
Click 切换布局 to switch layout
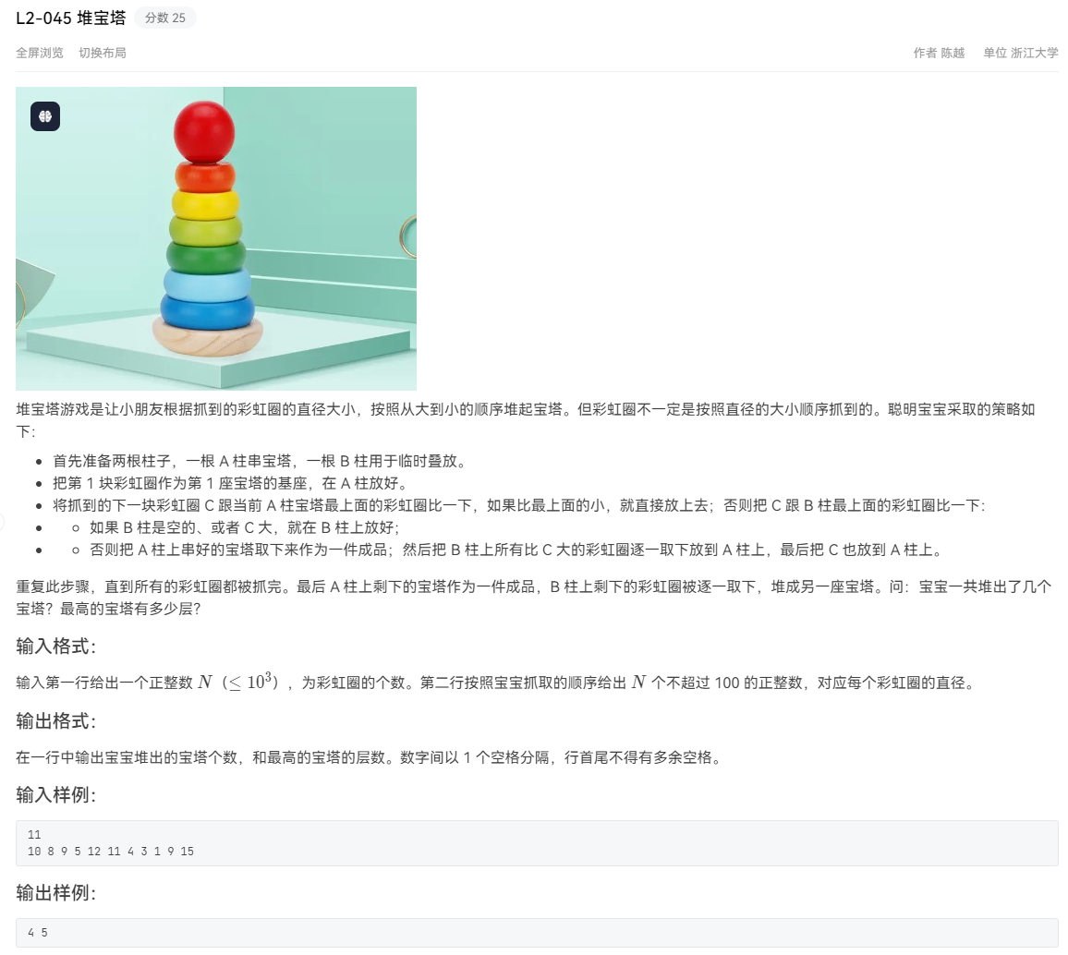[x=103, y=53]
